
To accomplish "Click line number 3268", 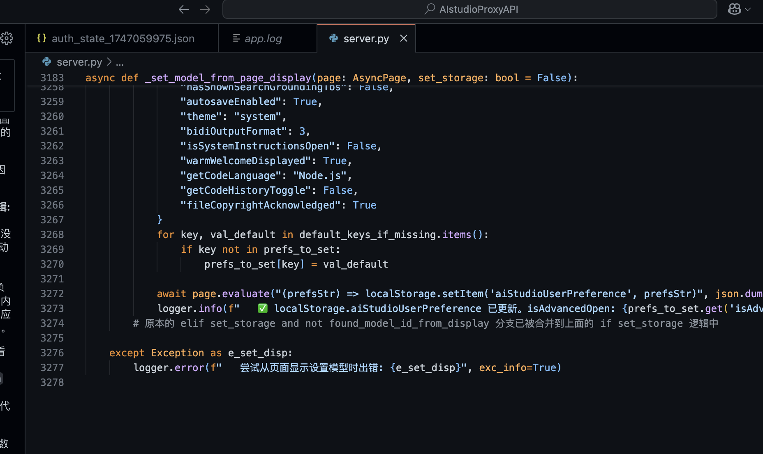I will tap(52, 235).
